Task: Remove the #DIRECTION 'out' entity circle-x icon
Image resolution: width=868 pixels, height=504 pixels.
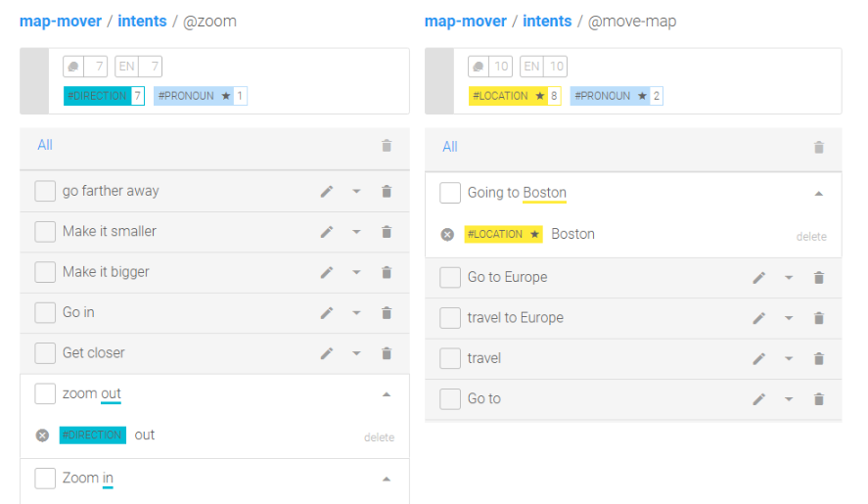Action: (43, 435)
